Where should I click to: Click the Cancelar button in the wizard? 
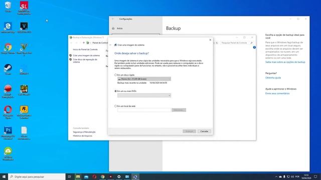(204, 131)
